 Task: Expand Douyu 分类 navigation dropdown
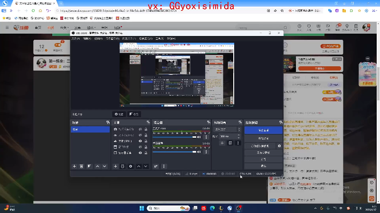click(x=65, y=28)
